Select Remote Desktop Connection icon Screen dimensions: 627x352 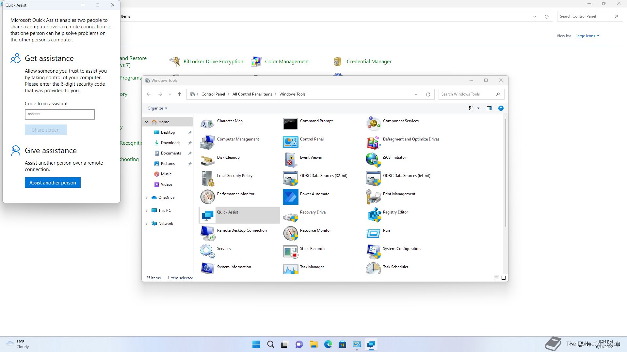pyautogui.click(x=207, y=233)
